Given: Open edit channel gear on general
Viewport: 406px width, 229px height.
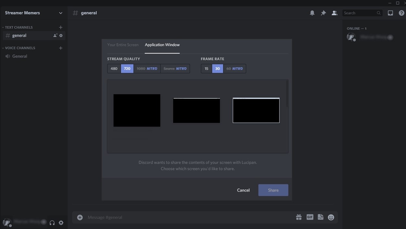Looking at the screenshot, I should pyautogui.click(x=61, y=35).
